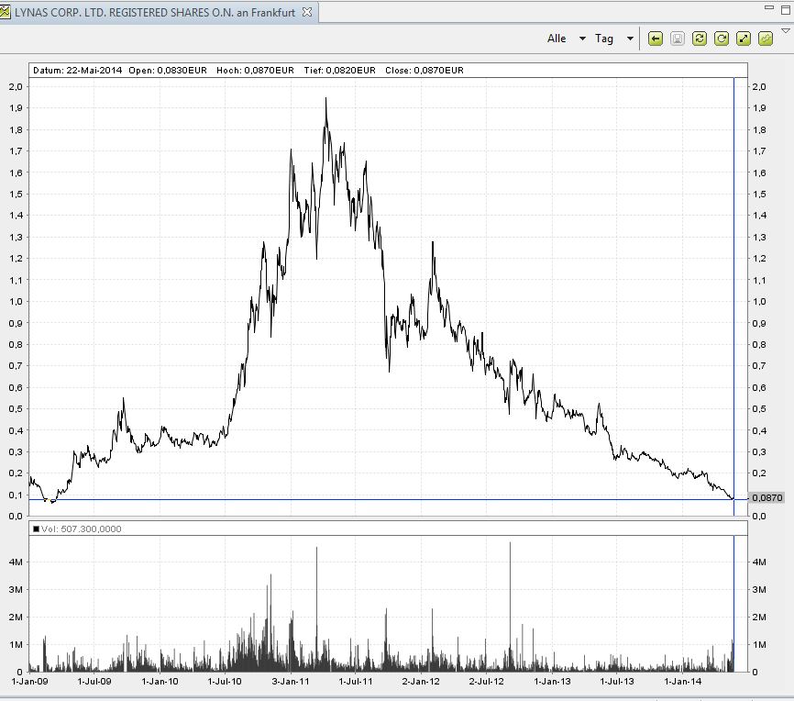Open the view menu triangle below the maximize button

(786, 31)
